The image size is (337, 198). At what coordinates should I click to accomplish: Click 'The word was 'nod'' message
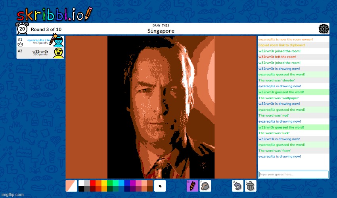274,115
